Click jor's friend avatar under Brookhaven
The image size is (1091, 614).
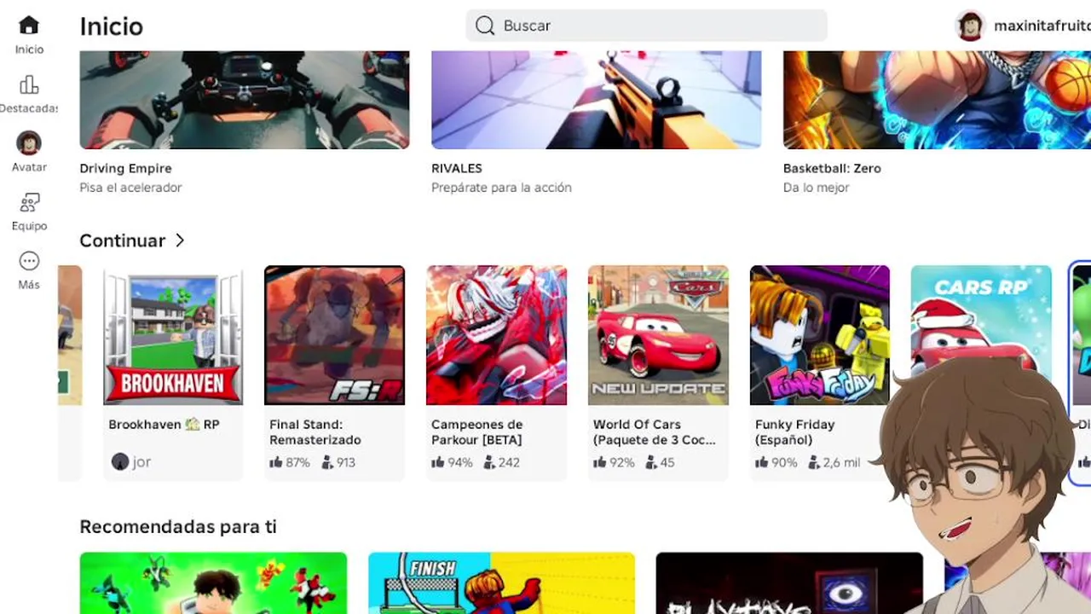point(120,461)
